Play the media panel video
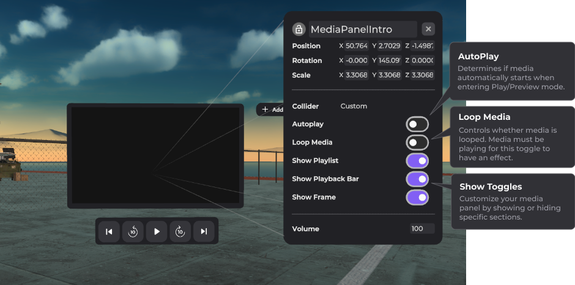575x285 pixels. coord(157,231)
